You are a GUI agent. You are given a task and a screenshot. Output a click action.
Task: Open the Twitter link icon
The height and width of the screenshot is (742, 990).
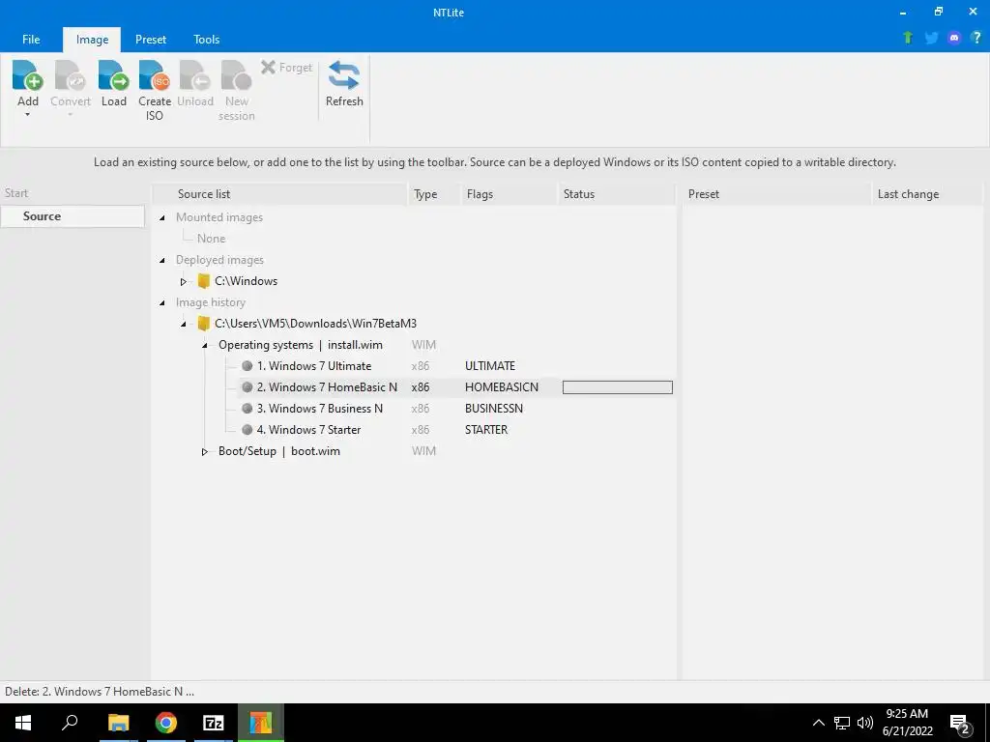(x=931, y=38)
